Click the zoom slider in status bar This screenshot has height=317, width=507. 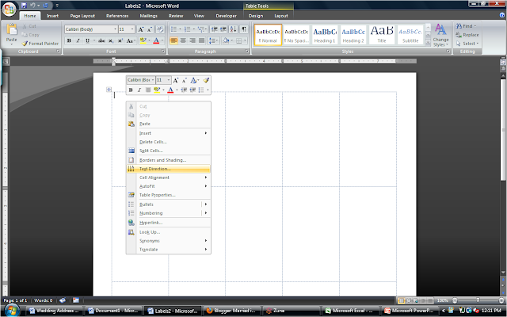(478, 300)
